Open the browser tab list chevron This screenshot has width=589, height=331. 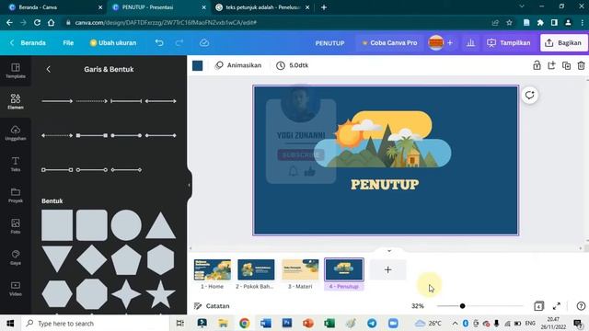(522, 6)
